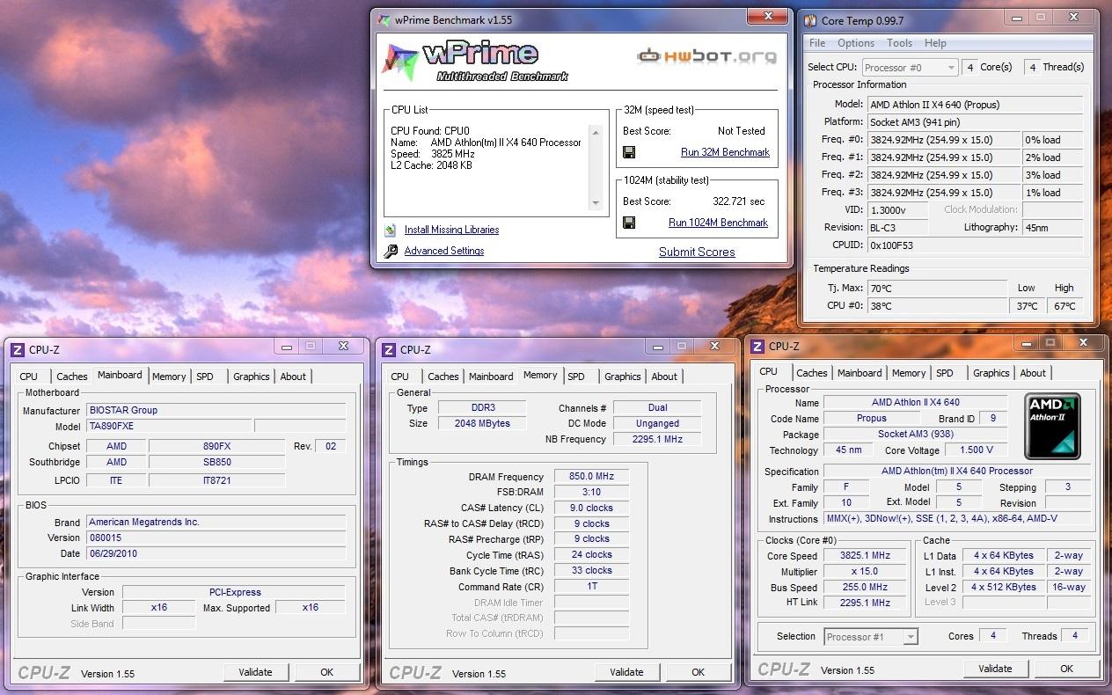The image size is (1112, 695).
Task: Click the CPUID 0x100F53 field in Core Temp
Action: (x=975, y=245)
